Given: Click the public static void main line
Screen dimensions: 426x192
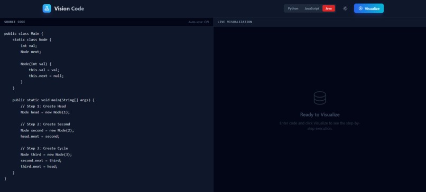Looking at the screenshot, I should (53, 100).
